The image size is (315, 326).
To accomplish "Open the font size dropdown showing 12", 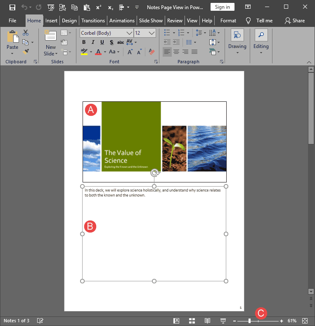I will point(152,33).
